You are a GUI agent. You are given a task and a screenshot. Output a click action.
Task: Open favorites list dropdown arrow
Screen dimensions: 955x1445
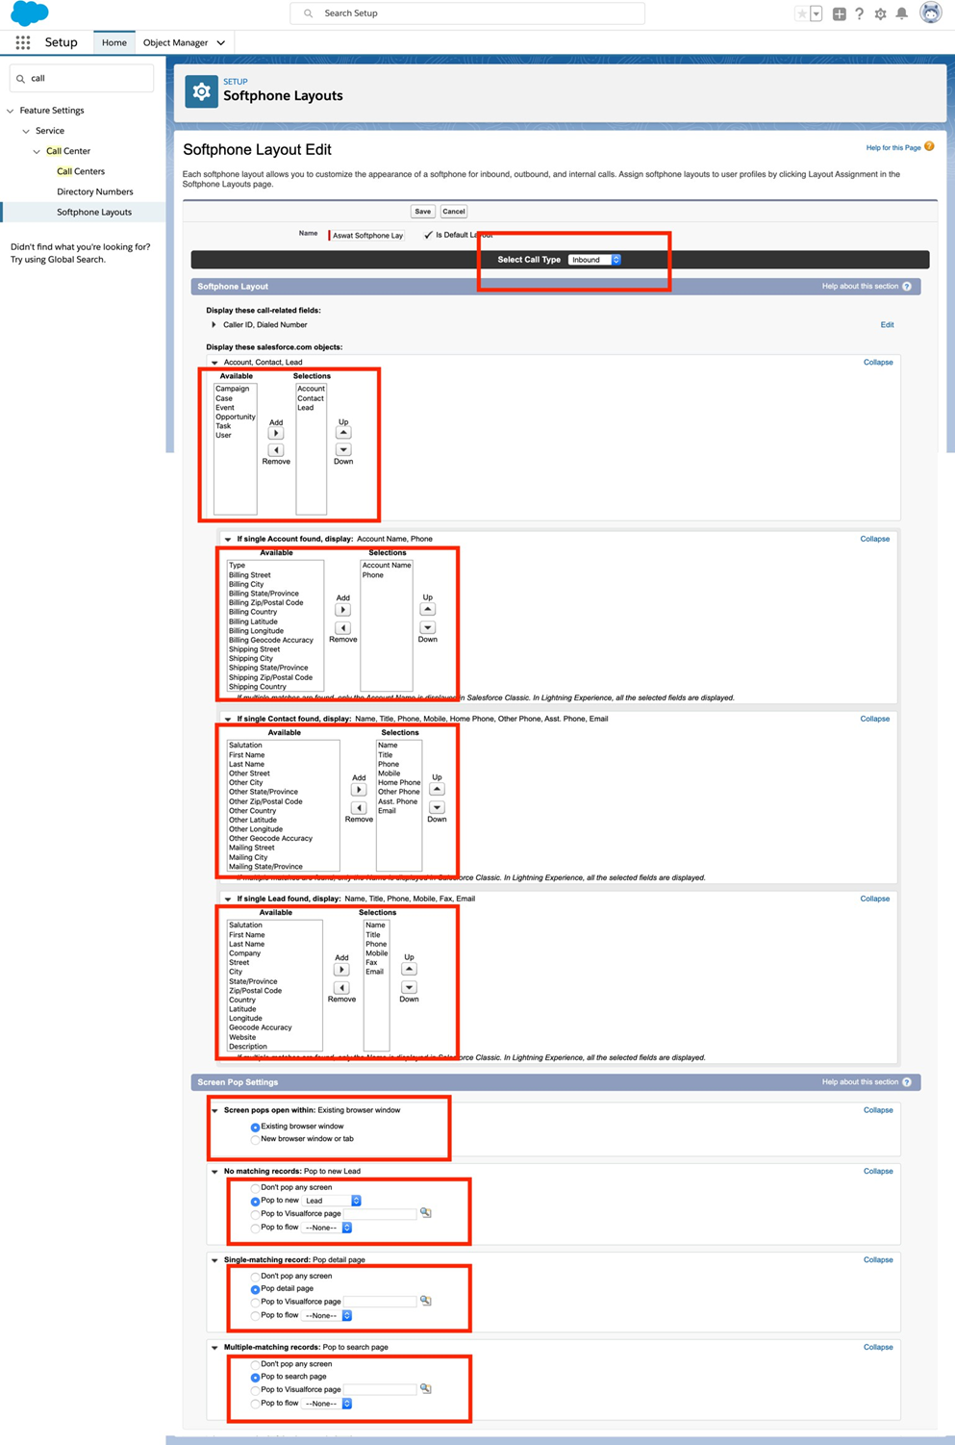pos(816,13)
